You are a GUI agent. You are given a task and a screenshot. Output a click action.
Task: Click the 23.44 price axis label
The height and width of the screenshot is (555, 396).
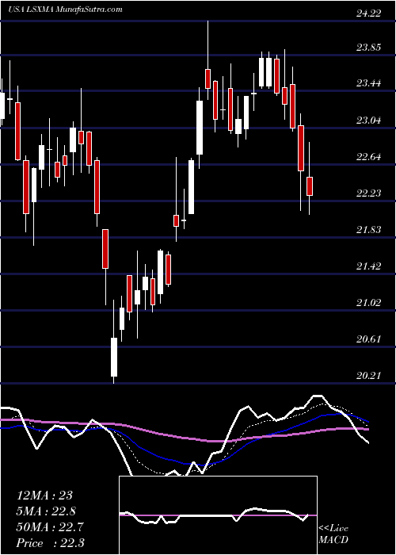coord(369,83)
